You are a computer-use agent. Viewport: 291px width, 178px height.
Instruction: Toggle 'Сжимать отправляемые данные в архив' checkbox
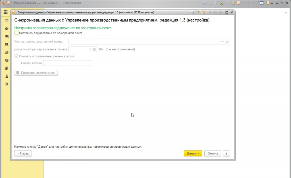[16, 56]
